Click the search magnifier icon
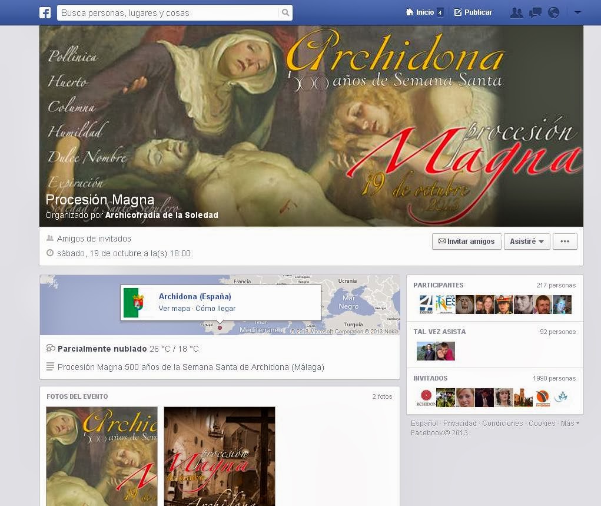The height and width of the screenshot is (506, 601). pyautogui.click(x=285, y=12)
